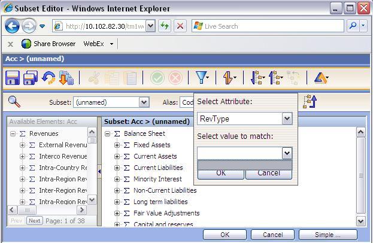Click WebEx menu label
The width and height of the screenshot is (373, 243).
pyautogui.click(x=93, y=44)
